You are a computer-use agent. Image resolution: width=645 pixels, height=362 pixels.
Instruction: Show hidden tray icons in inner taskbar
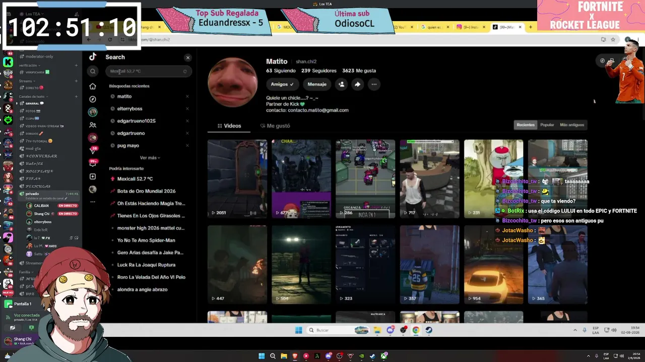pyautogui.click(x=575, y=330)
